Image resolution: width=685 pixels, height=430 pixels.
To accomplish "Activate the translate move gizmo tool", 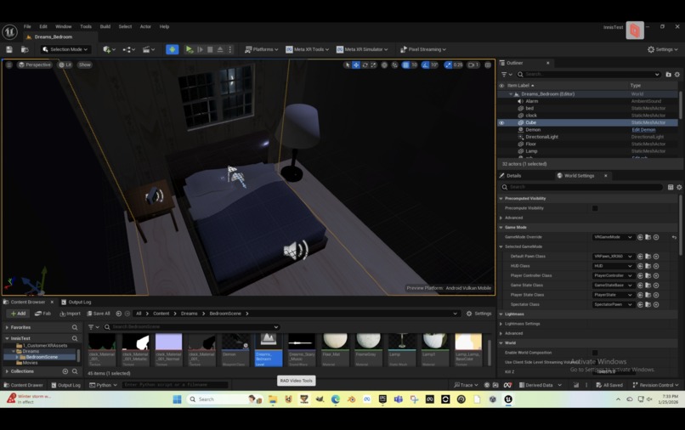I will click(356, 65).
